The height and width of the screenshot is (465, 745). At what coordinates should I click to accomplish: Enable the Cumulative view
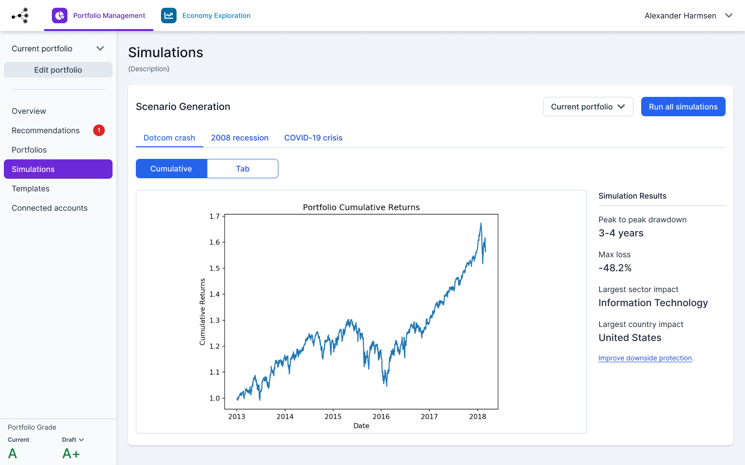(x=171, y=168)
